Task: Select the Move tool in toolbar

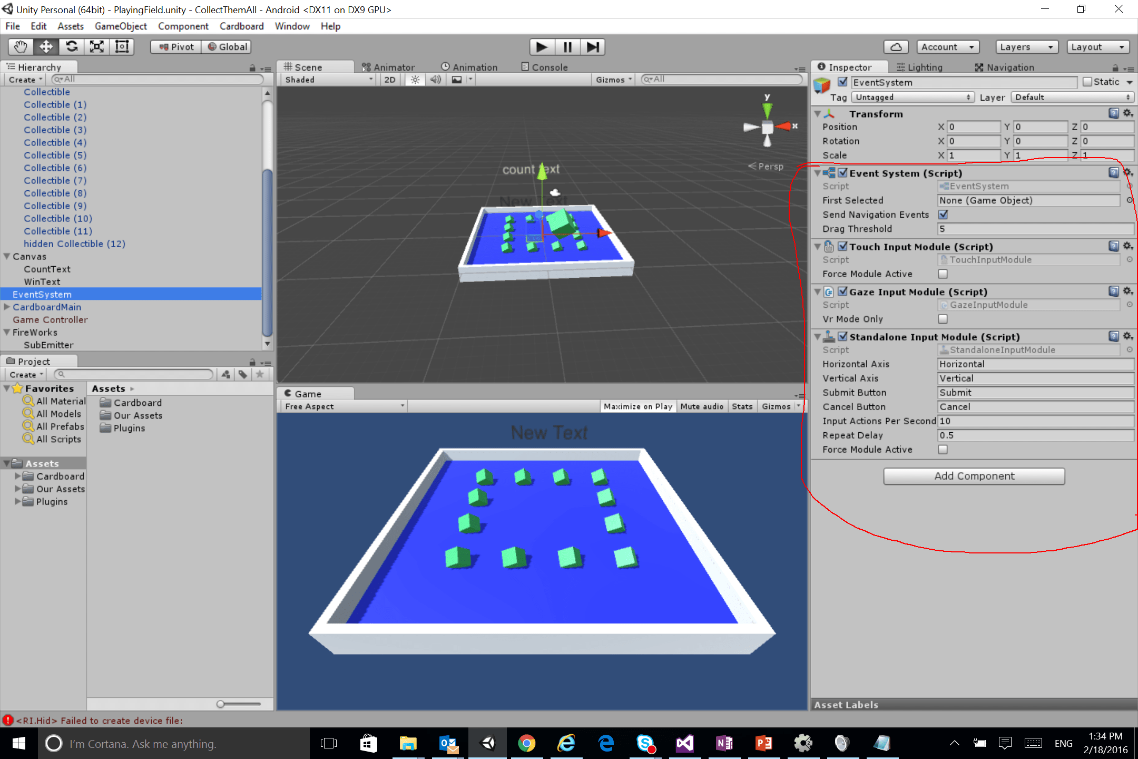Action: [x=46, y=47]
